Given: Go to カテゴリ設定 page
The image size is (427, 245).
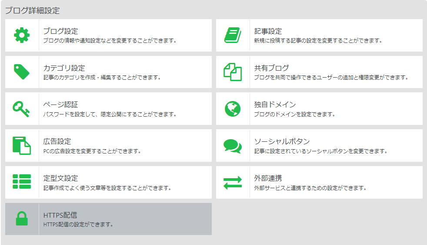Looking at the screenshot, I should coord(64,68).
